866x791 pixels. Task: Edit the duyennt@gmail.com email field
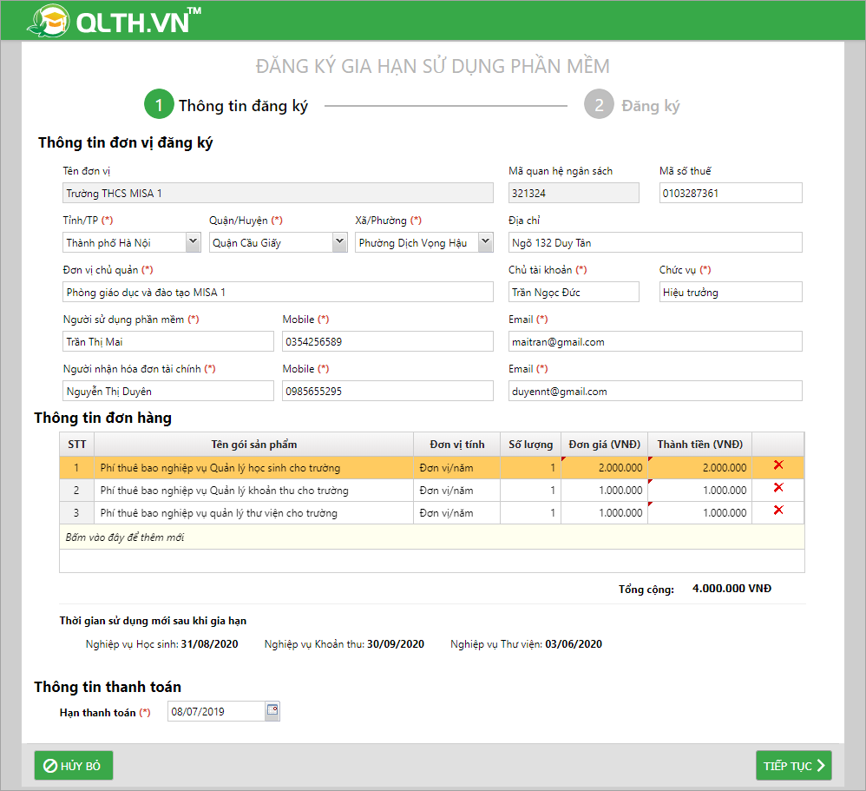655,391
